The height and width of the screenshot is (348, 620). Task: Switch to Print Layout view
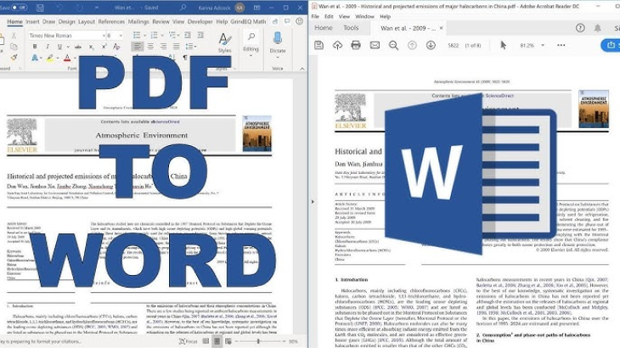click(217, 341)
